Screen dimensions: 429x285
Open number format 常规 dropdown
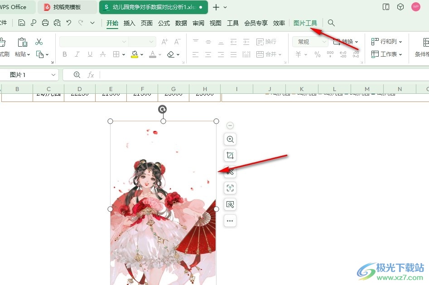310,42
